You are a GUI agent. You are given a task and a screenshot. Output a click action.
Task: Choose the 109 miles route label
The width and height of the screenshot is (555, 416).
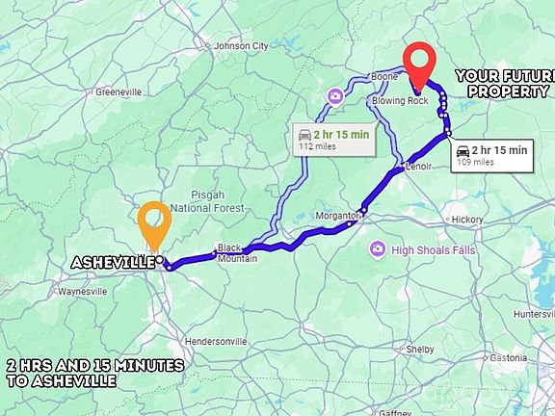tap(491, 156)
